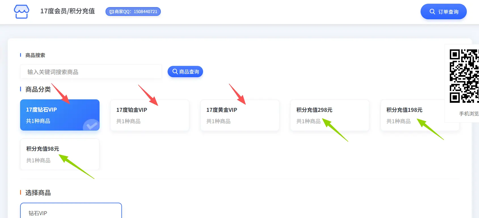Viewport: 479px width, 218px height.
Task: Click the magnifier icon in 订单查询 button
Action: (432, 12)
